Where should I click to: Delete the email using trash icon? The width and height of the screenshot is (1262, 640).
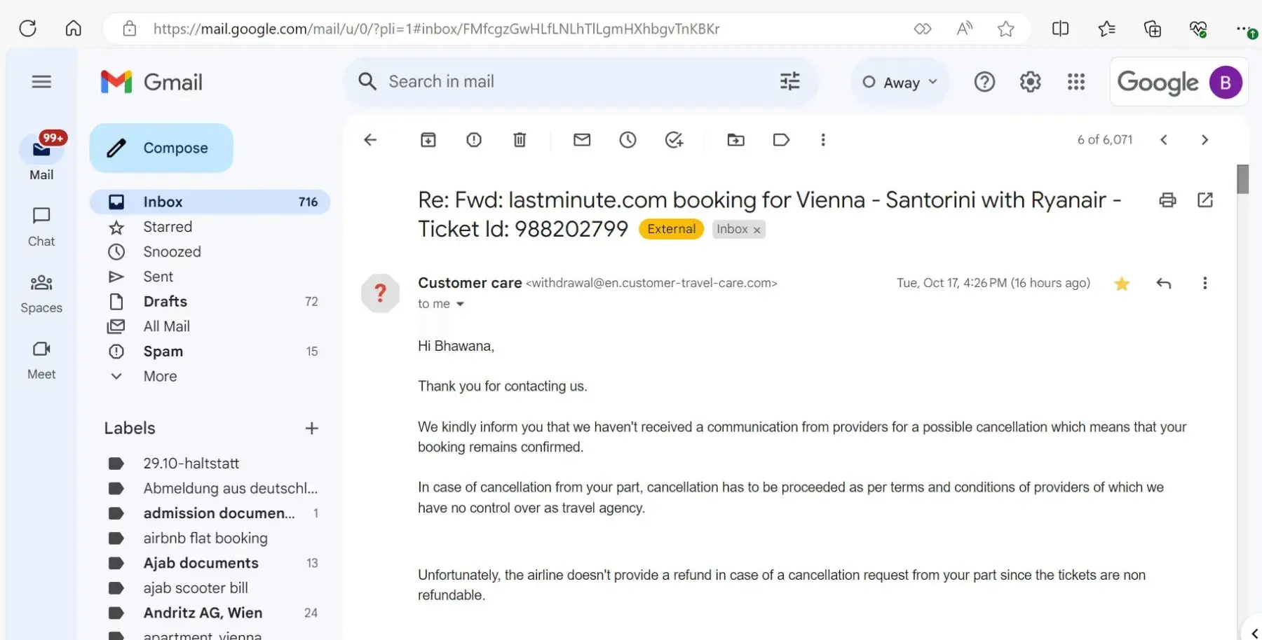pyautogui.click(x=520, y=140)
